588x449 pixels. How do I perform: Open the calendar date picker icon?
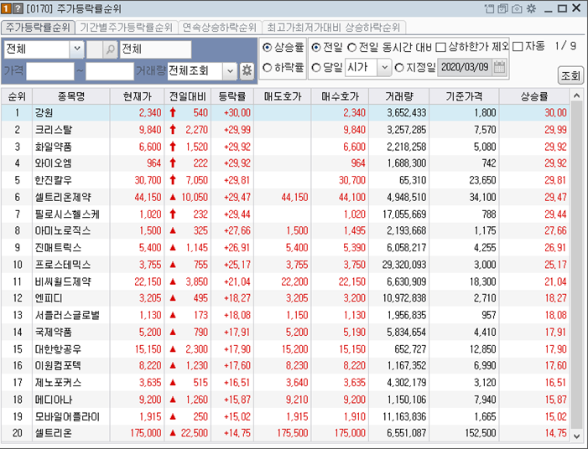[499, 67]
